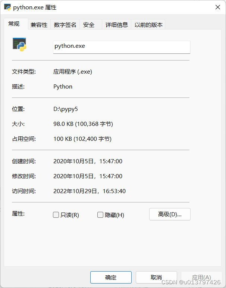Open 高级(D)... attributes dialog
Image resolution: width=226 pixels, height=288 pixels.
170,214
